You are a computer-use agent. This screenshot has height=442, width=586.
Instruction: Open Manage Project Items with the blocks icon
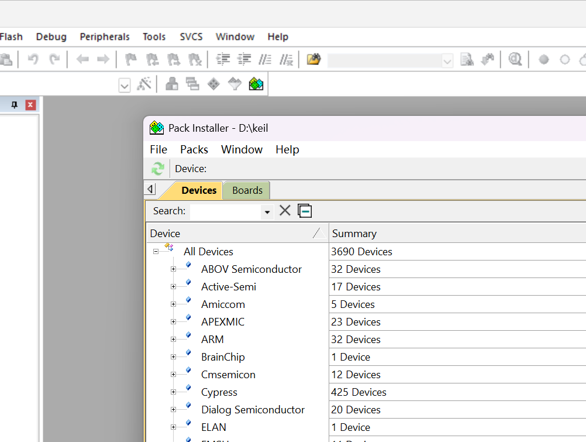[171, 84]
